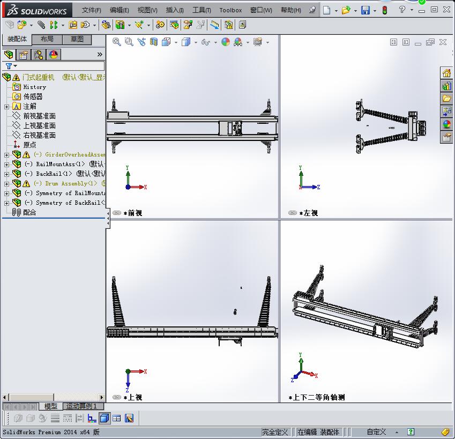Open Design Library in the task pane

click(447, 86)
